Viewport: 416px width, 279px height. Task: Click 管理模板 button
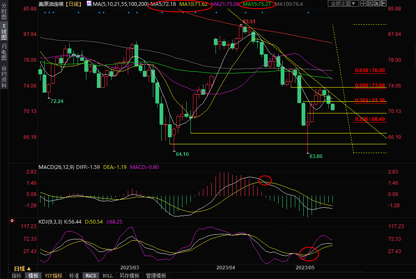pyautogui.click(x=155, y=276)
